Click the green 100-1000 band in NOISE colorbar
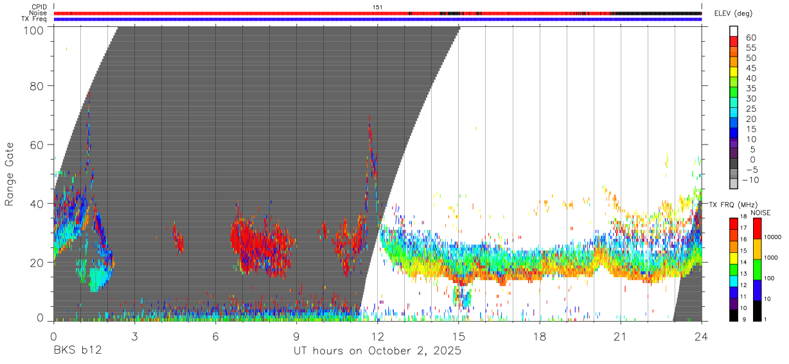789x364 pixels. coord(758,269)
